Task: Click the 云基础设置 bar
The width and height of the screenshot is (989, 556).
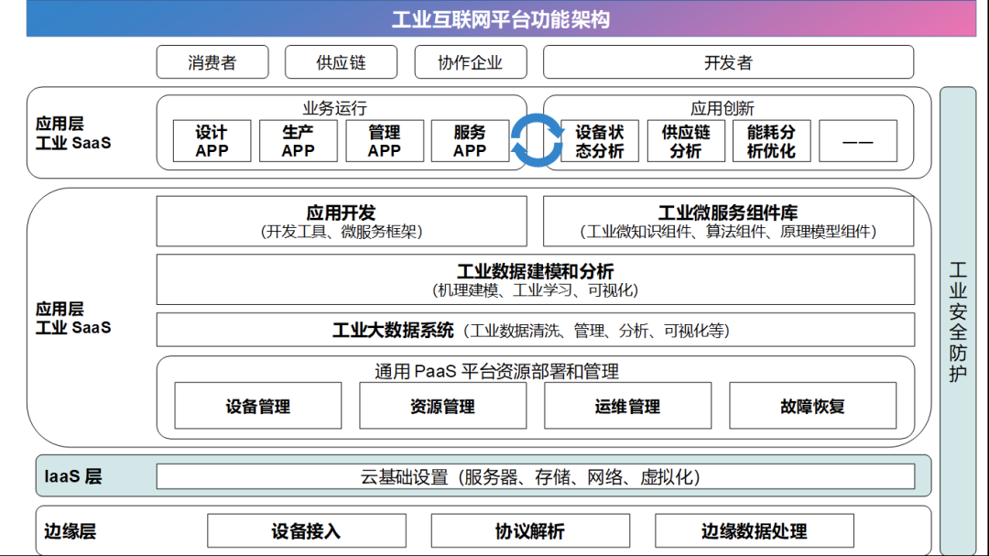Action: (x=535, y=476)
